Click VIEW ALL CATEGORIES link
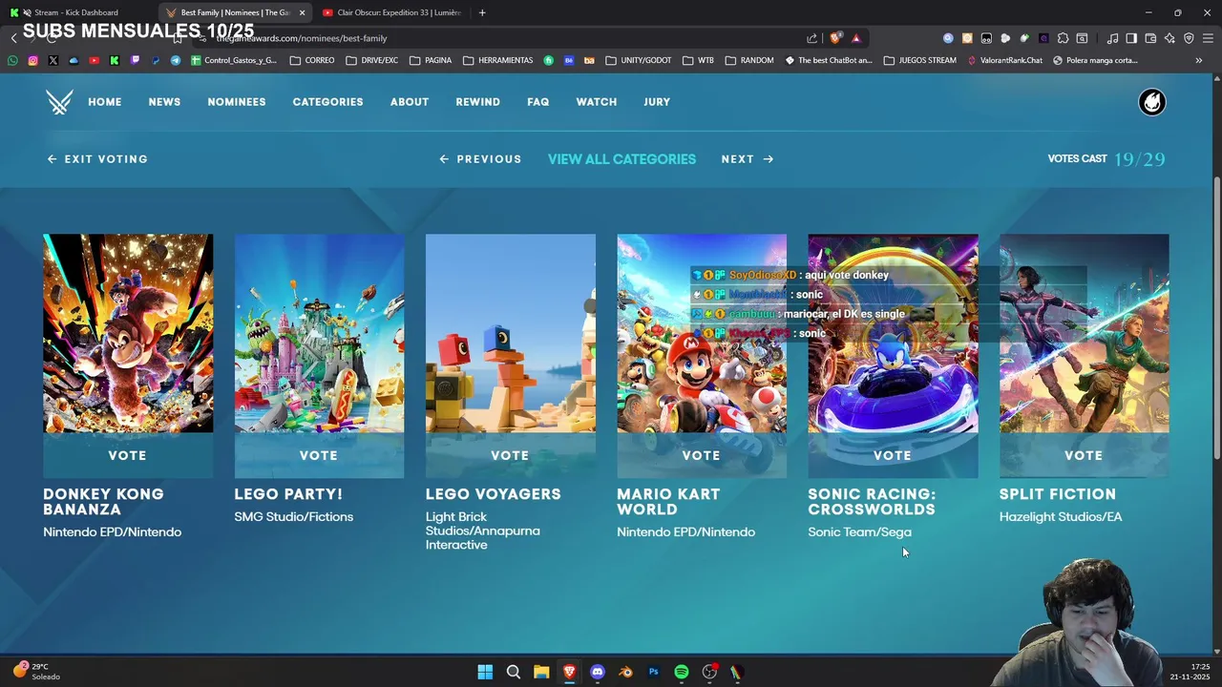 click(622, 159)
